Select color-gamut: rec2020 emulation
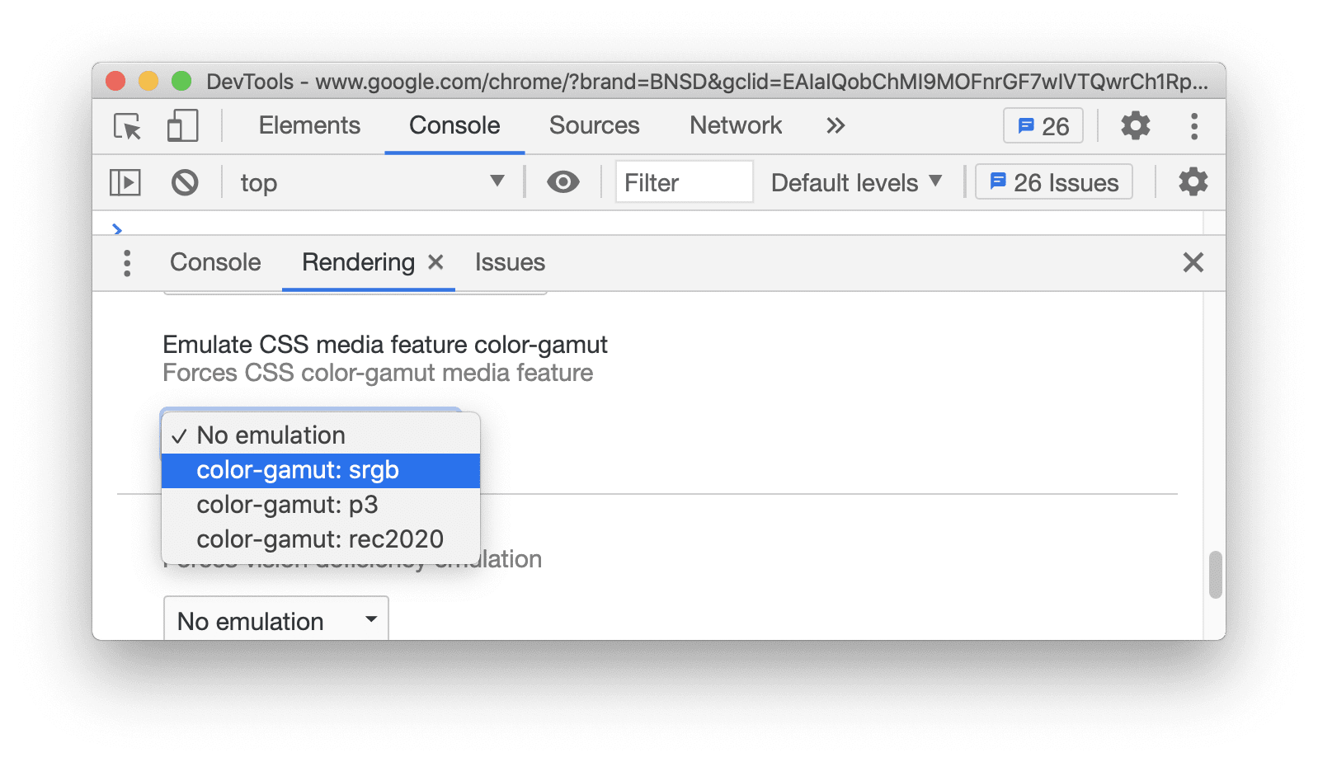 tap(320, 539)
